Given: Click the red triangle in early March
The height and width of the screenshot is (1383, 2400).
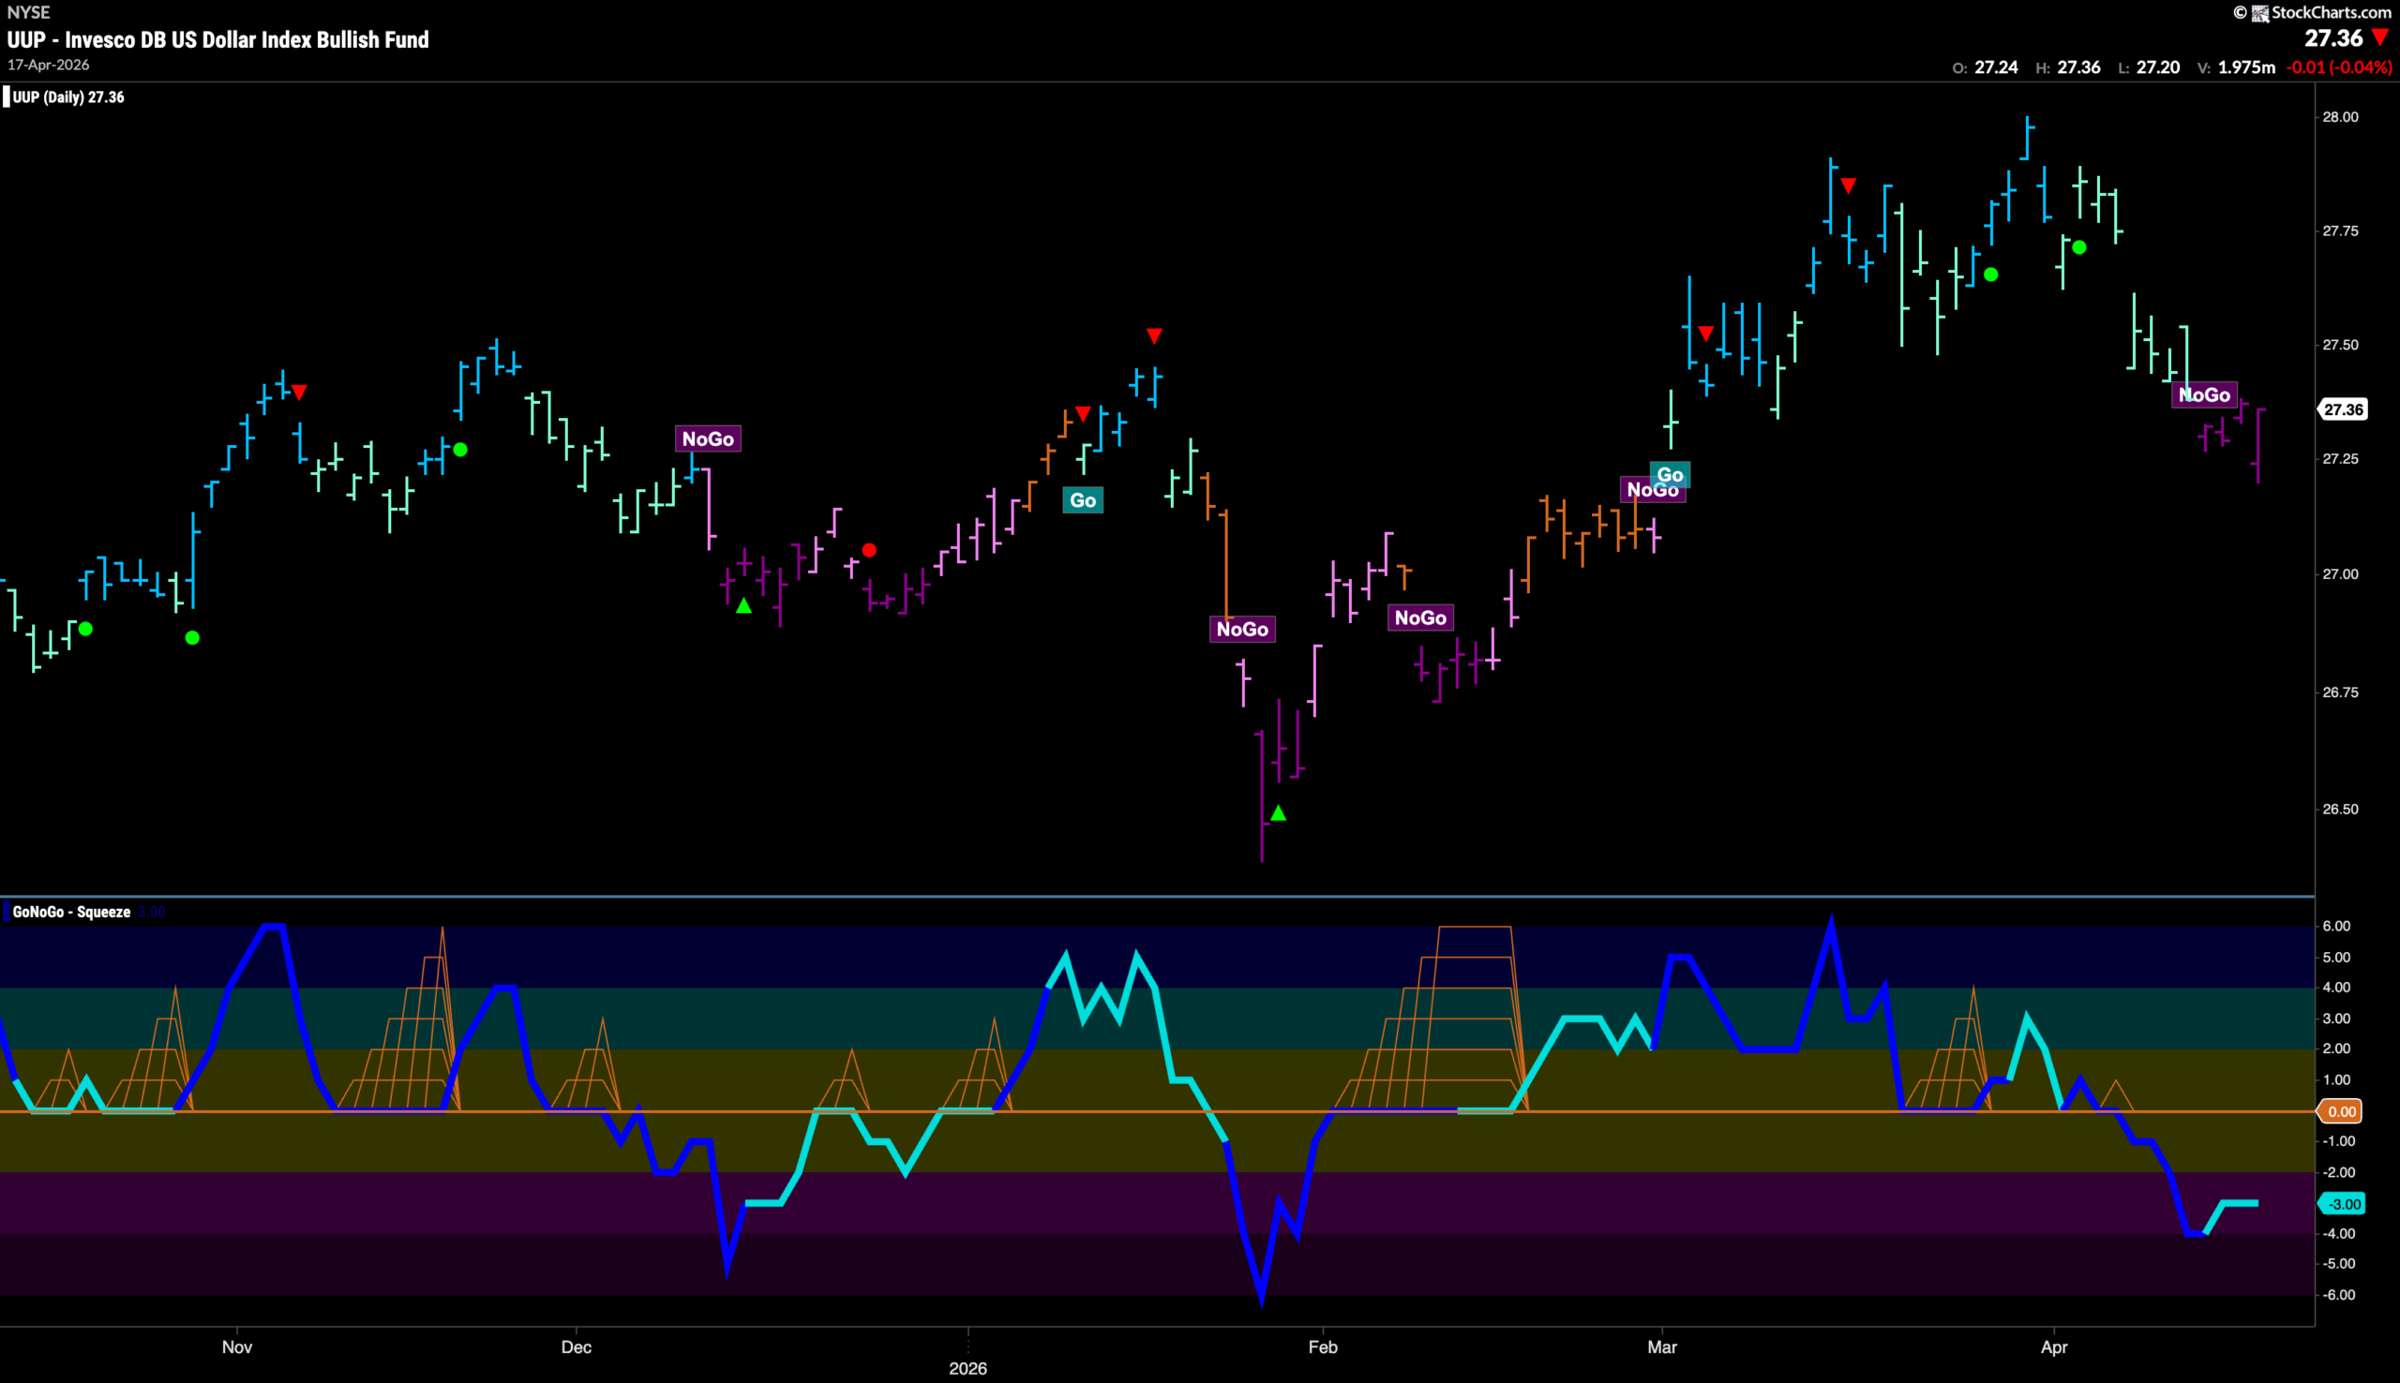Looking at the screenshot, I should click(x=1706, y=334).
